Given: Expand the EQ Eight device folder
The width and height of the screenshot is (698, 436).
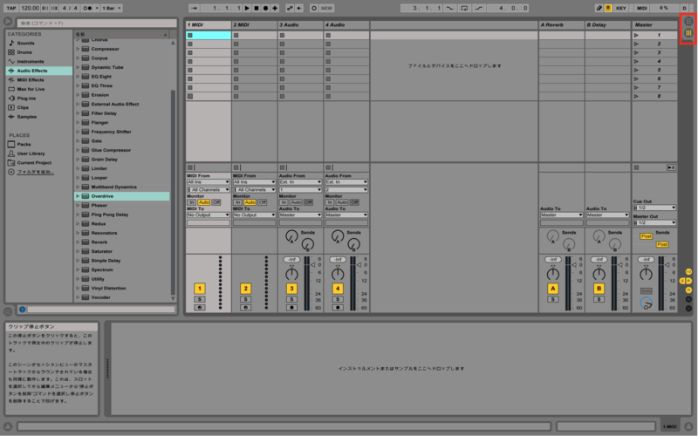Looking at the screenshot, I should (x=78, y=77).
